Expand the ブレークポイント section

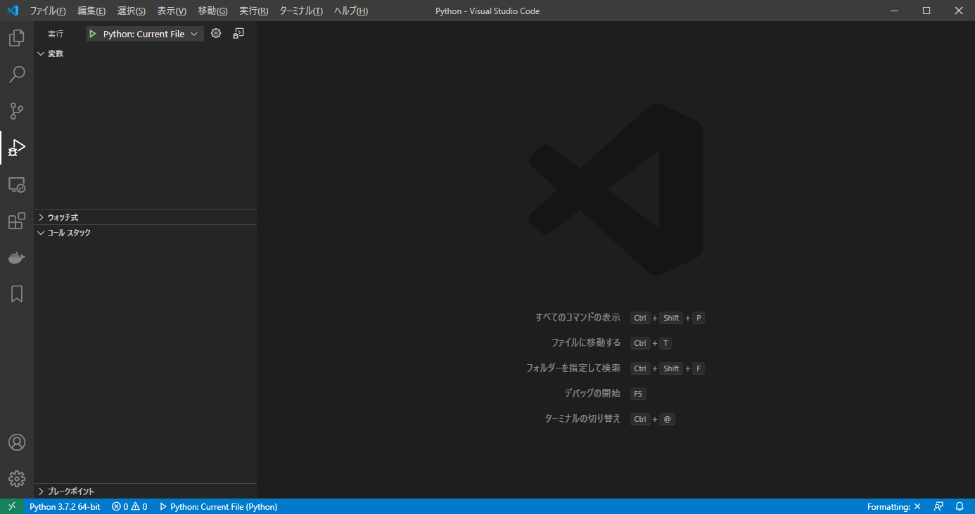[x=145, y=491]
